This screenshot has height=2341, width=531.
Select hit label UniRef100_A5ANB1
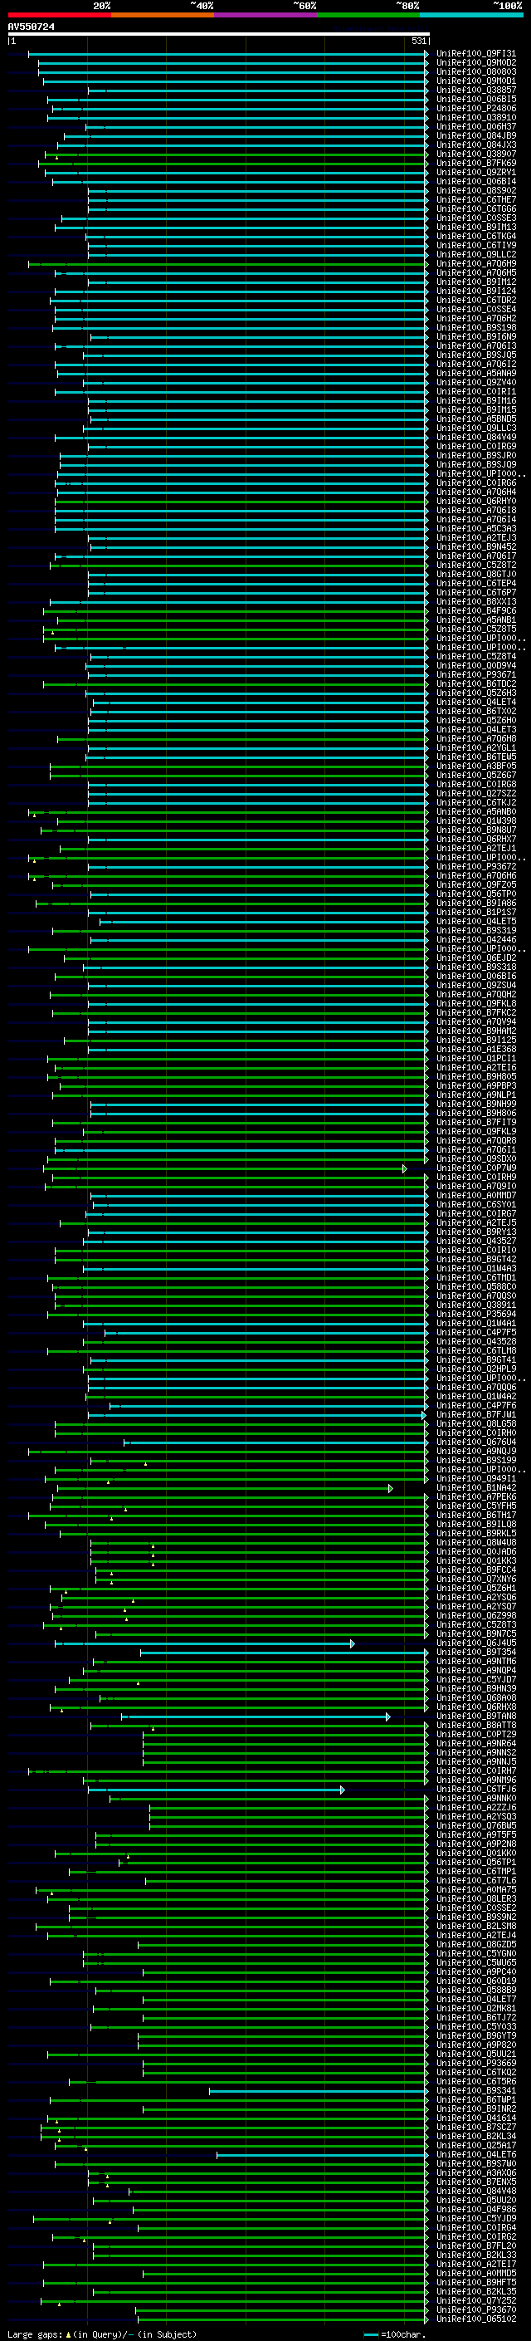(476, 620)
